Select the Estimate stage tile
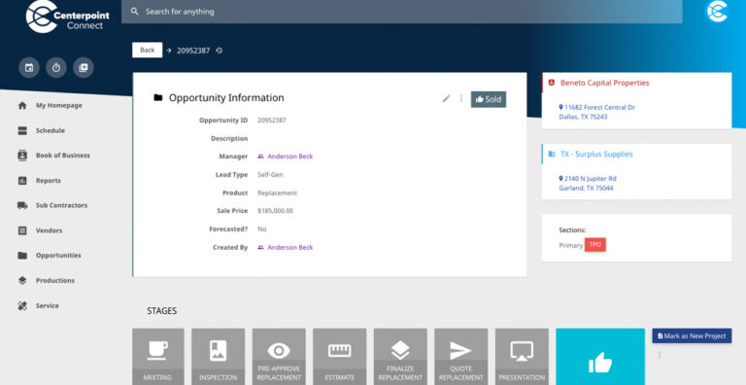This screenshot has width=746, height=385. coord(340,357)
